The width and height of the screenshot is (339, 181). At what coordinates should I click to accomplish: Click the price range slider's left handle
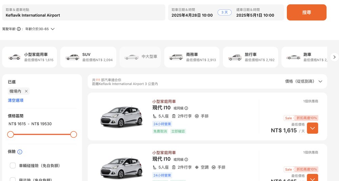click(x=11, y=134)
